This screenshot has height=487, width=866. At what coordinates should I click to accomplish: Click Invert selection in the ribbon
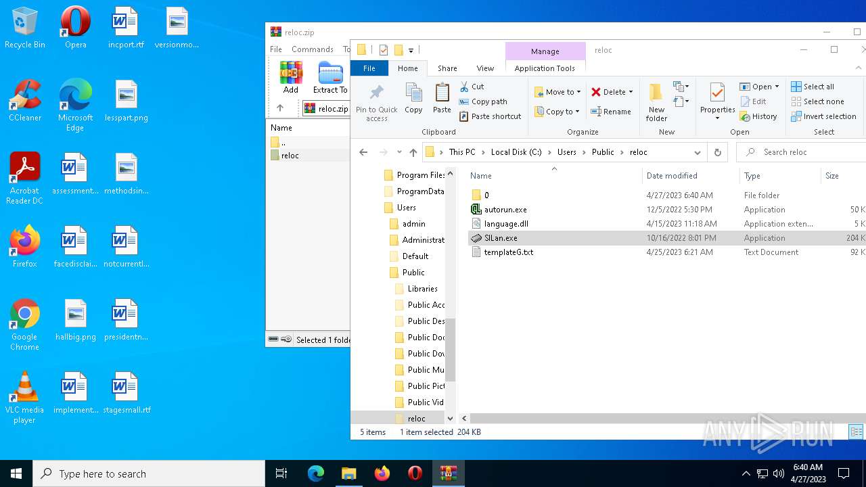pos(823,116)
